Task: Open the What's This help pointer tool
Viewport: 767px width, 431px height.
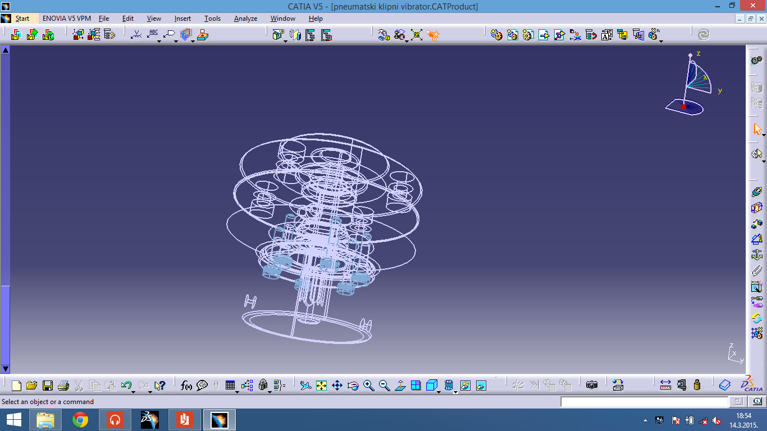Action: click(160, 386)
